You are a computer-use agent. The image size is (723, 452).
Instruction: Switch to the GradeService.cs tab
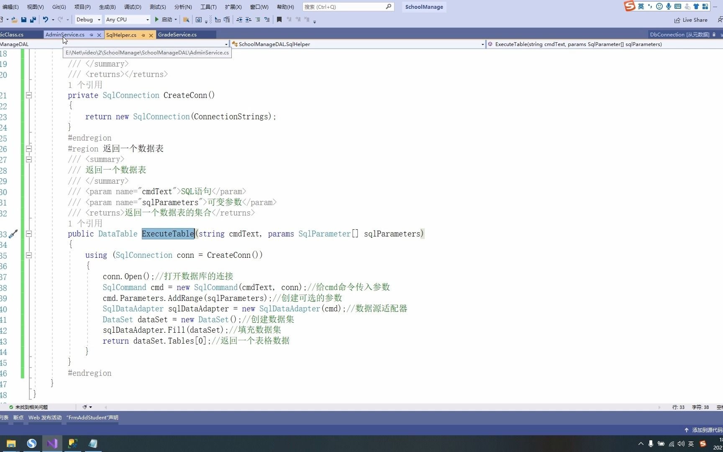pos(177,35)
